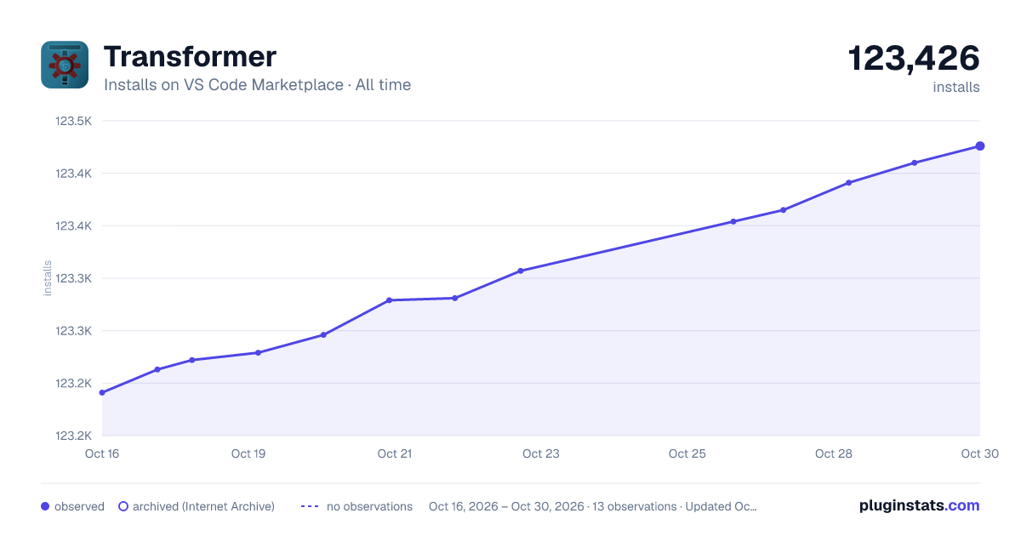Click the Oct 30 x-axis label
Image resolution: width=1021 pixels, height=536 pixels.
tap(978, 453)
